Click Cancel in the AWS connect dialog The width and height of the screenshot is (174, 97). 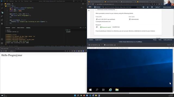coord(158,38)
